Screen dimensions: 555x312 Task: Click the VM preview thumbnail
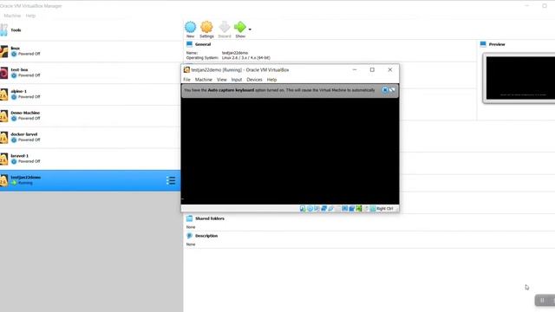pos(519,78)
